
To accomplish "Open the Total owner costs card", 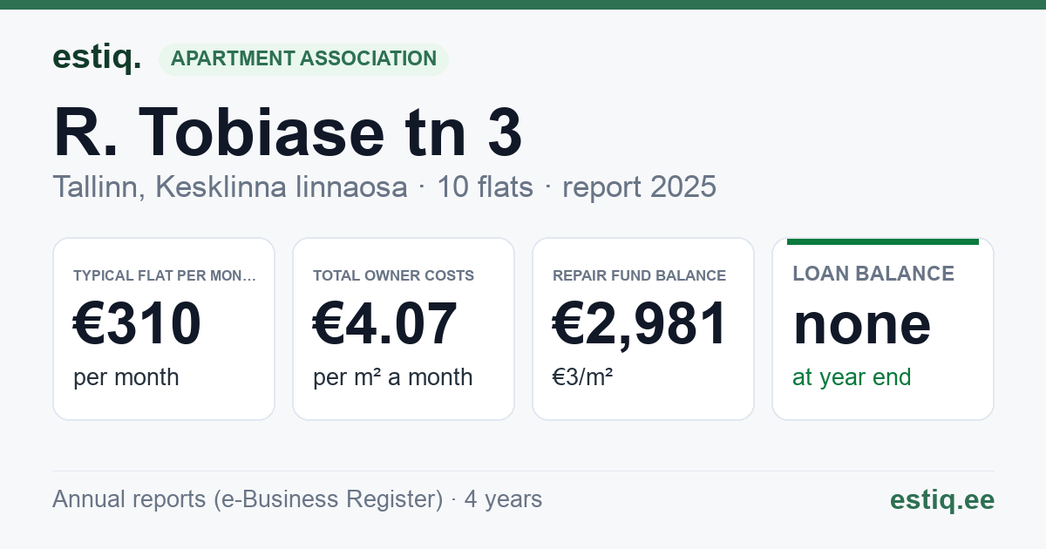I will coord(404,329).
